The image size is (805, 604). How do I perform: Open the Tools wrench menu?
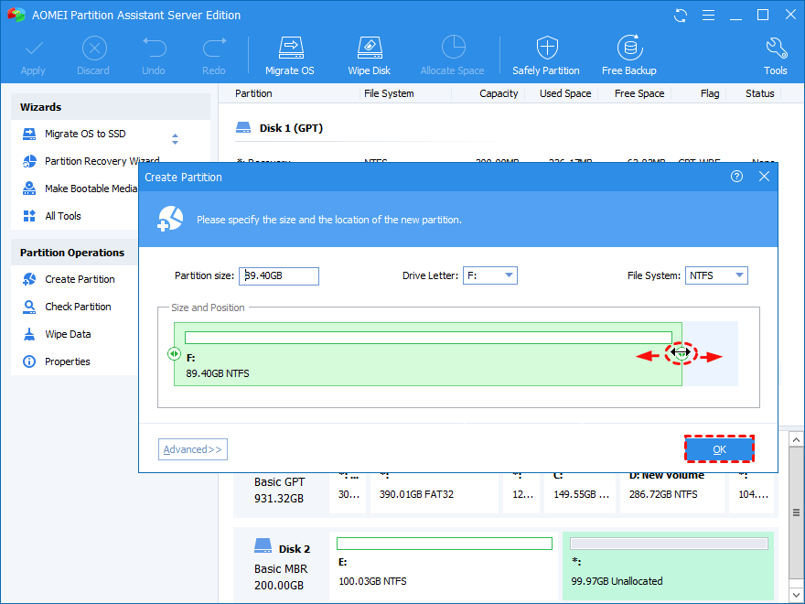(x=775, y=56)
